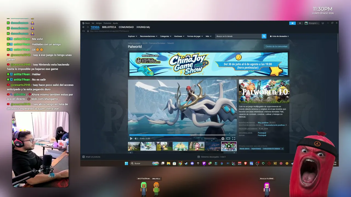Reload the Steam store page
This screenshot has height=197, width=351.
click(84, 31)
